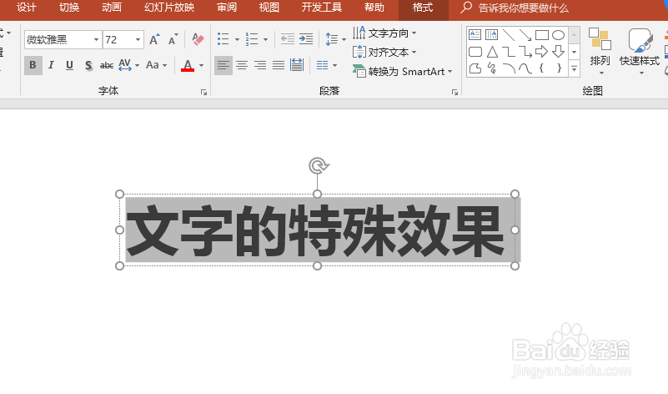Select the Vertical Text Box shape

coord(492,35)
